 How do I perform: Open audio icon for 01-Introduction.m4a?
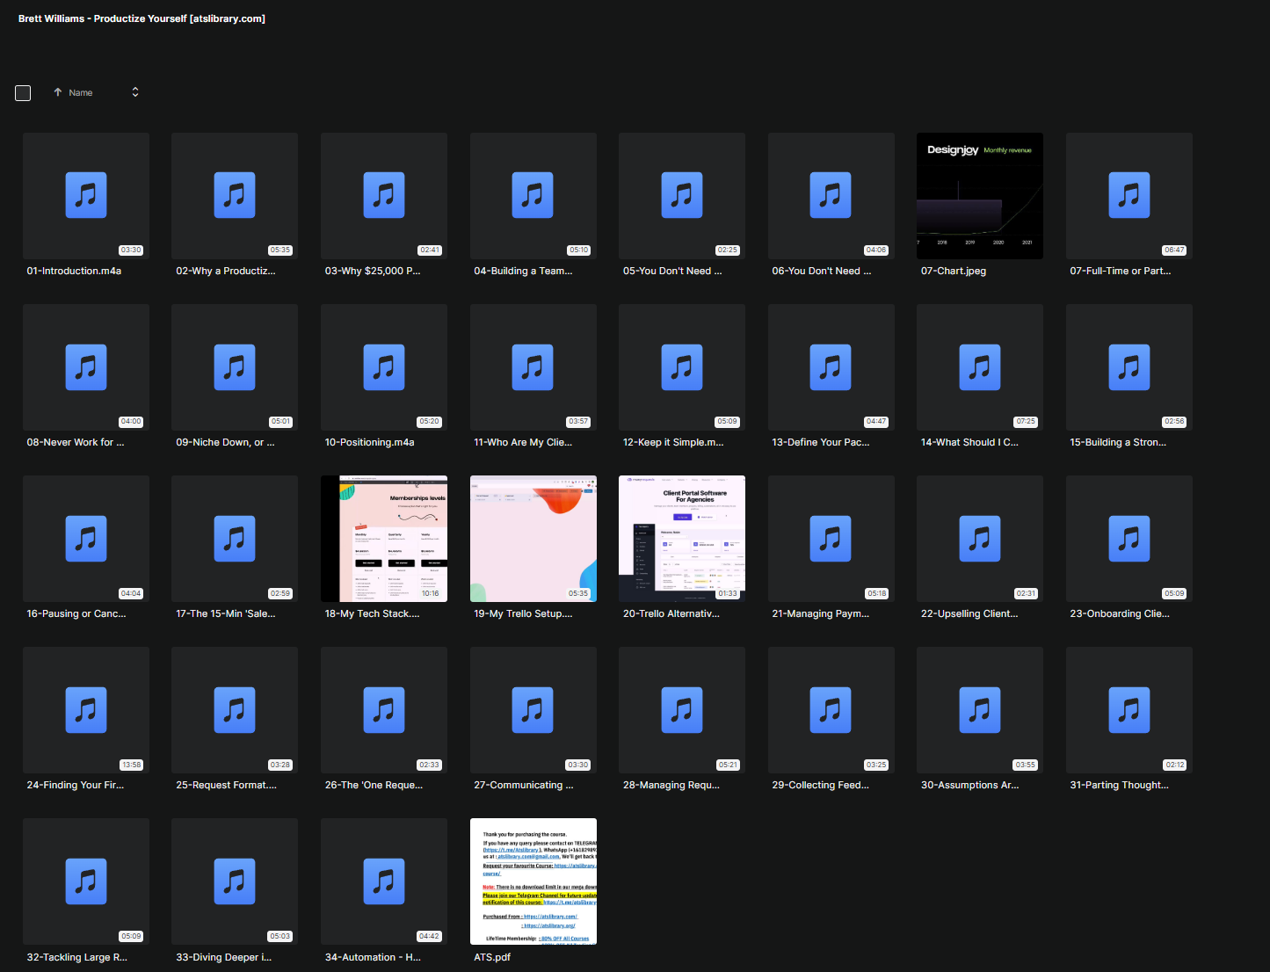coord(86,195)
